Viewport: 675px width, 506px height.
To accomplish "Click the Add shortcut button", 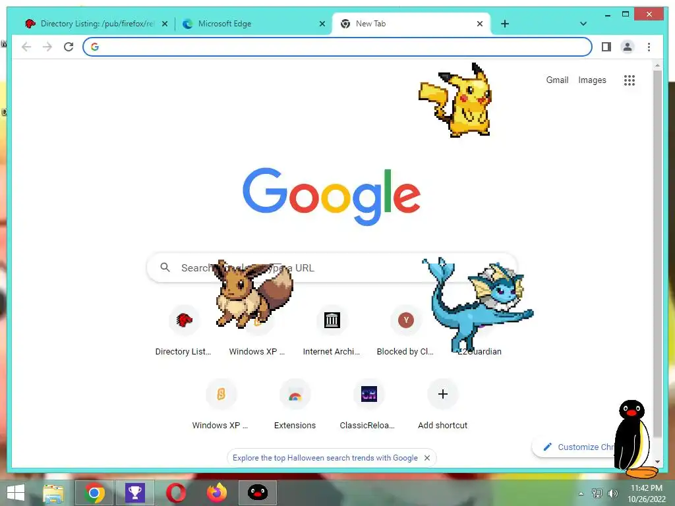I will (442, 405).
